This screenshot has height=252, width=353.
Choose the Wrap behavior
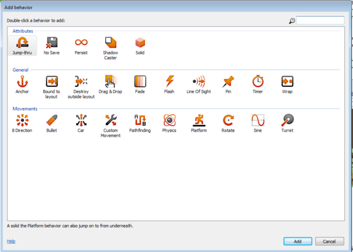(x=287, y=85)
